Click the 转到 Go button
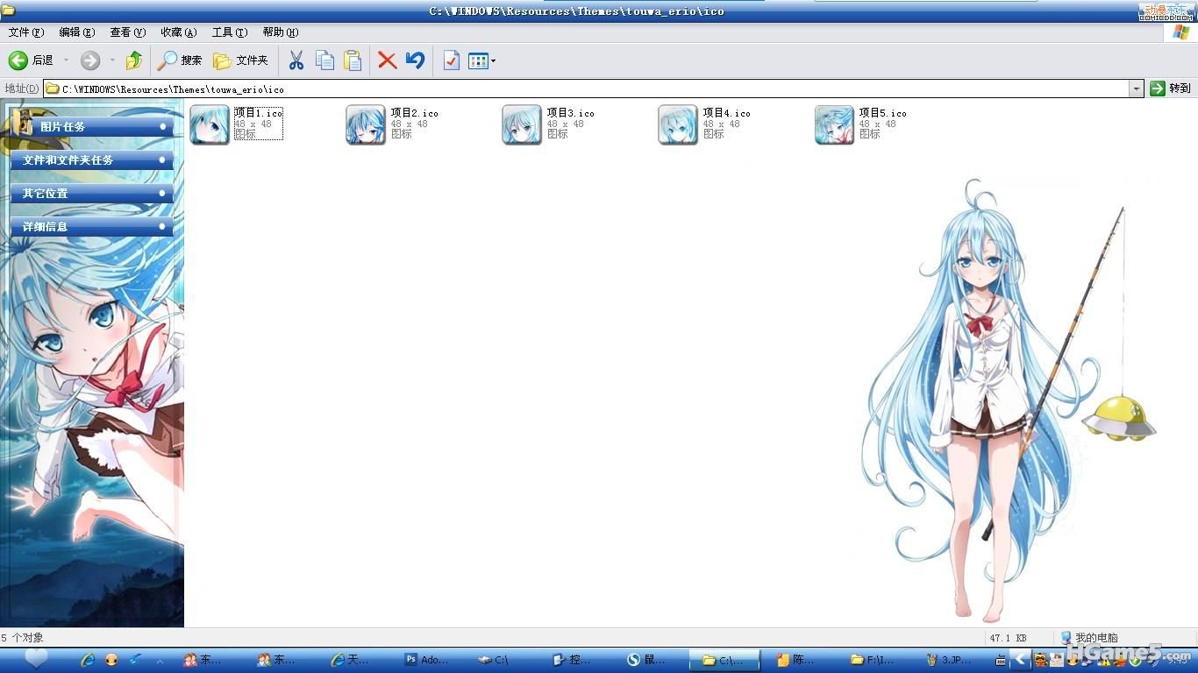1198x673 pixels. 1170,89
